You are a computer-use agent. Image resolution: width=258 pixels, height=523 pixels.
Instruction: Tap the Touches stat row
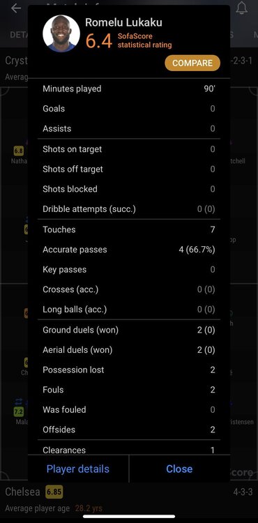129,229
